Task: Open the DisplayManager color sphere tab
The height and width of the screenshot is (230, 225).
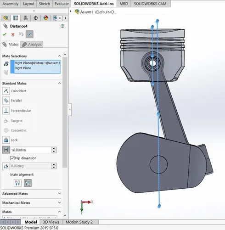Action: [x=46, y=18]
